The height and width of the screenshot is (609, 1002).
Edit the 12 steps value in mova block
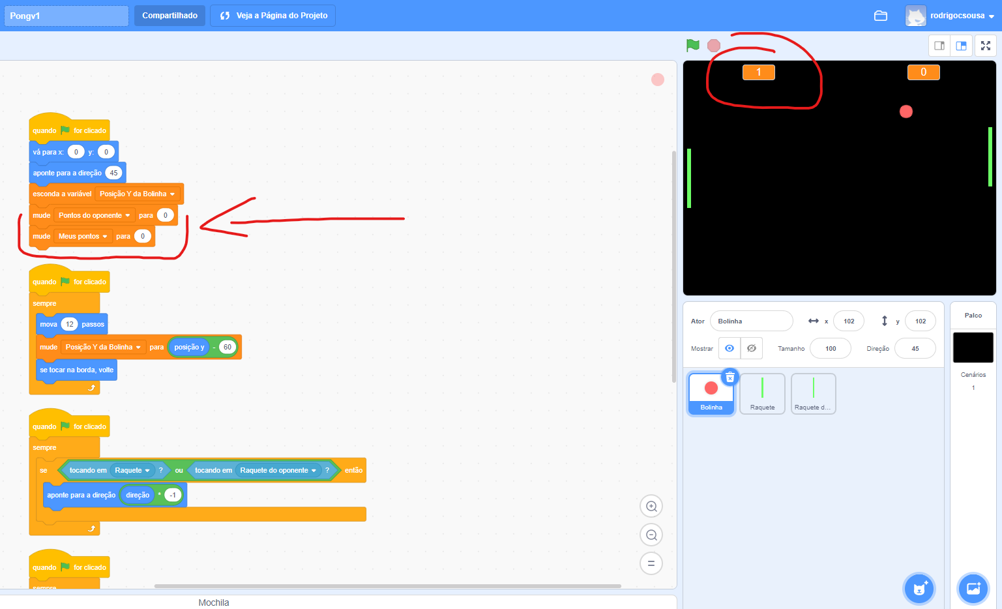click(69, 324)
